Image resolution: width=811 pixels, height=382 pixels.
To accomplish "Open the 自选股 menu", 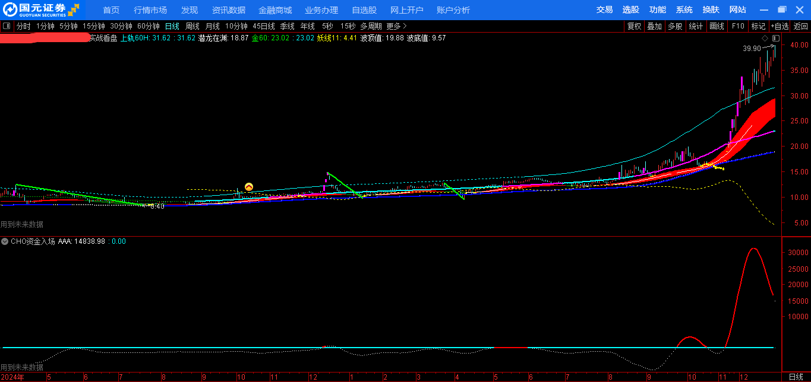I will (x=364, y=10).
